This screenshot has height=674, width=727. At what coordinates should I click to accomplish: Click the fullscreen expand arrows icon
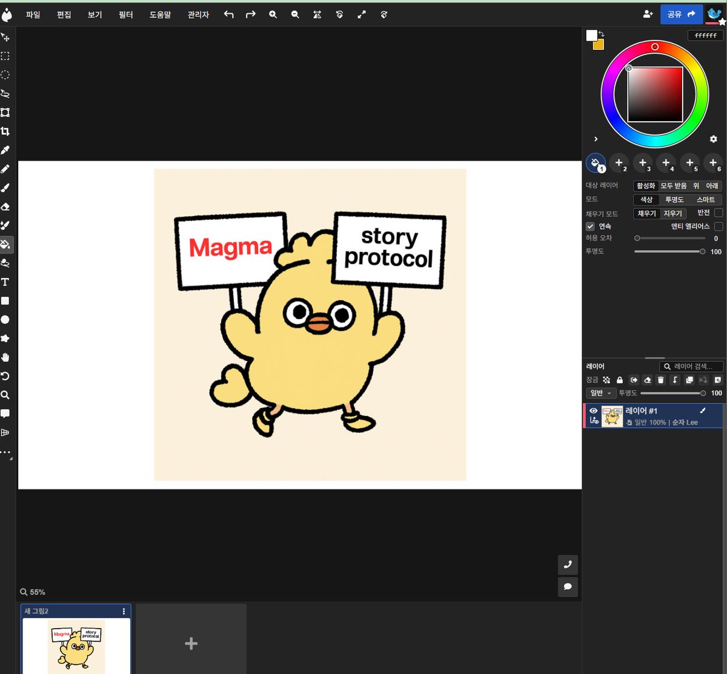362,15
